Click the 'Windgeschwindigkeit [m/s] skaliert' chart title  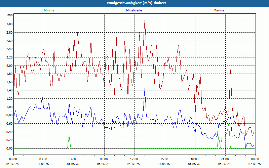pos(137,3)
